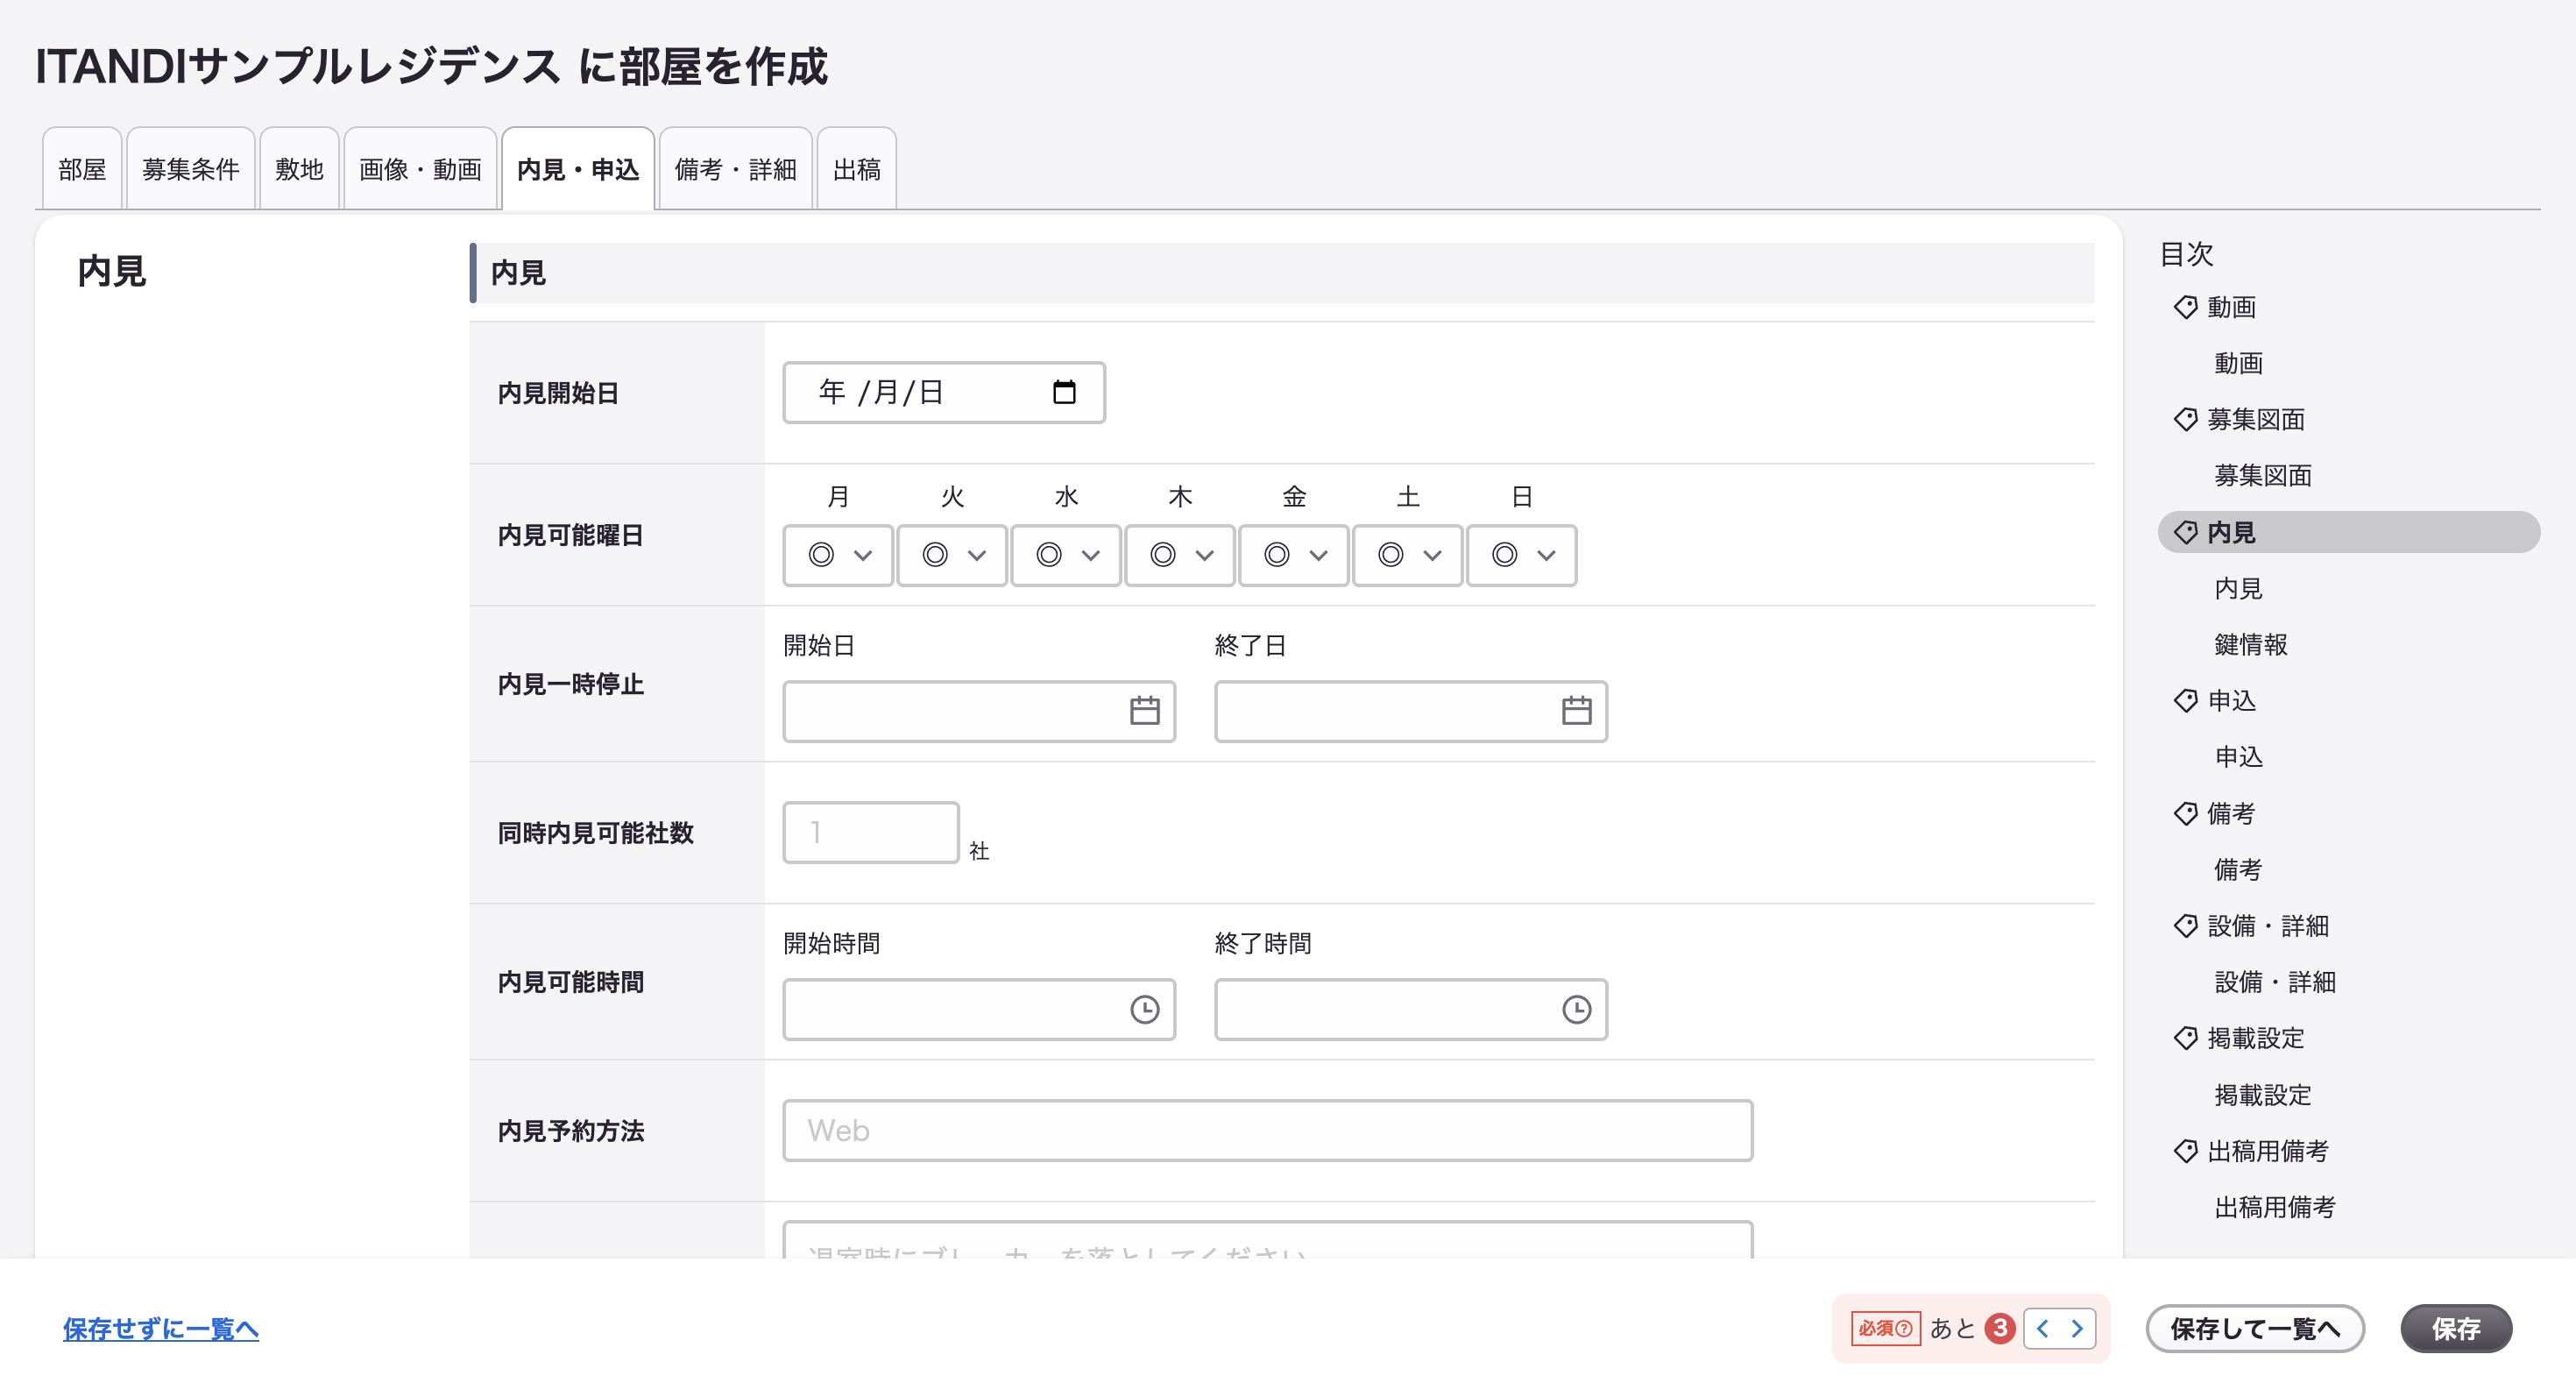Jump to 募集図面 sub-item in 目次

click(x=2263, y=475)
